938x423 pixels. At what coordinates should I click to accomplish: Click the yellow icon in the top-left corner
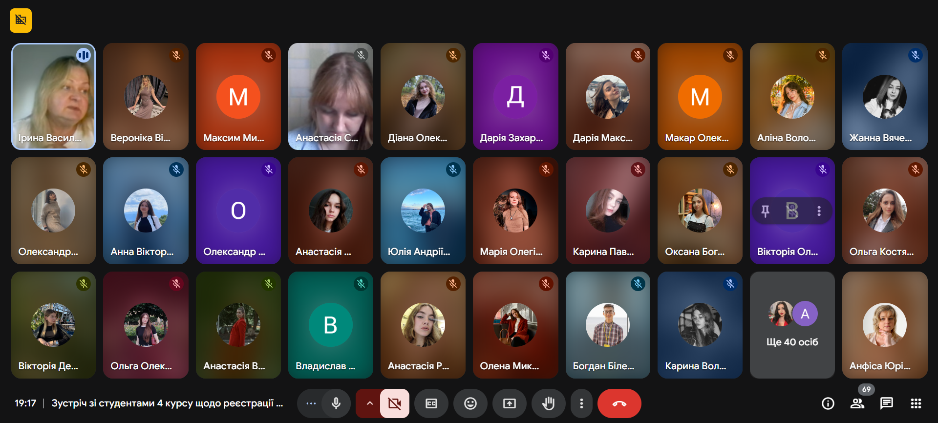(21, 21)
